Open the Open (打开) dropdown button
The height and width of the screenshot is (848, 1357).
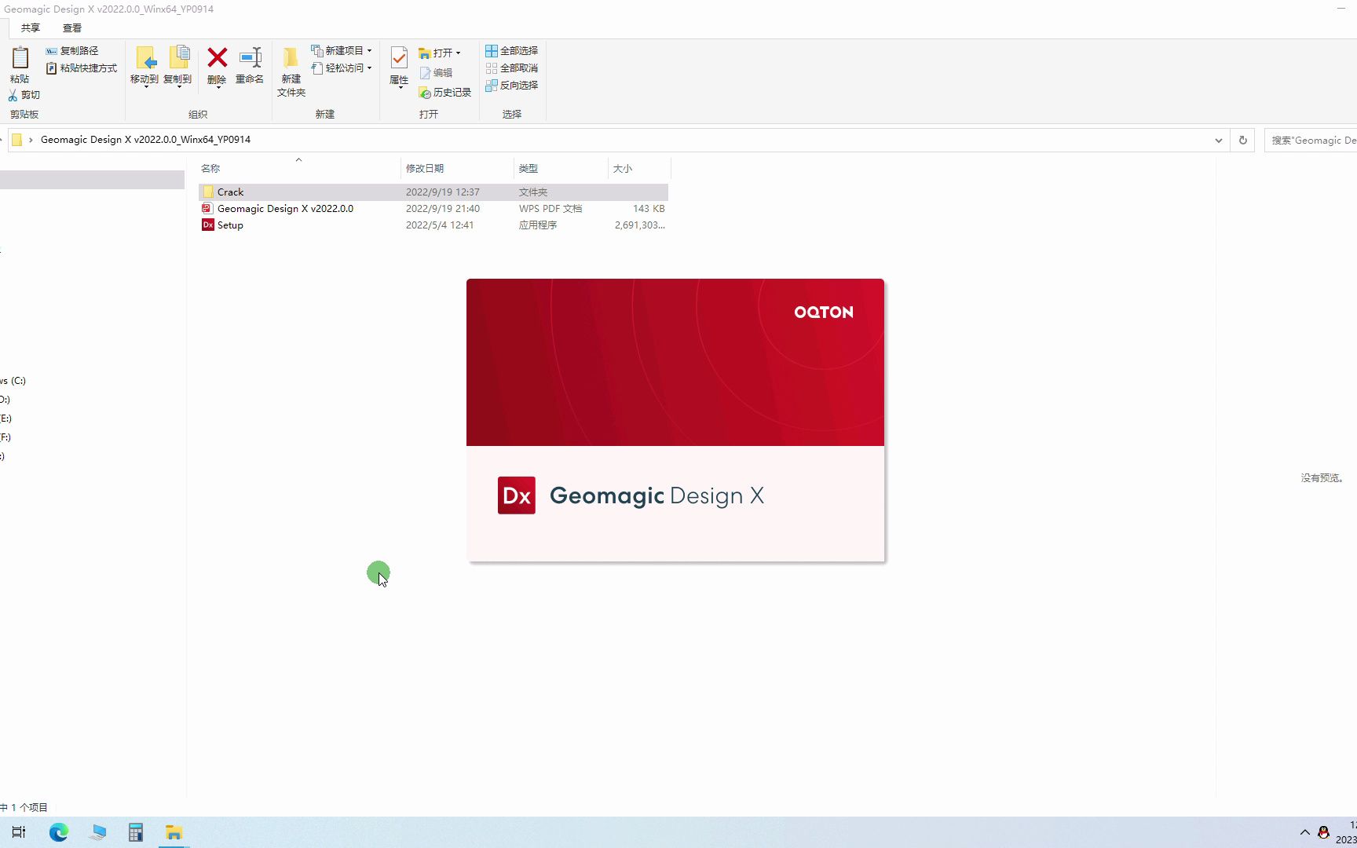pos(440,53)
